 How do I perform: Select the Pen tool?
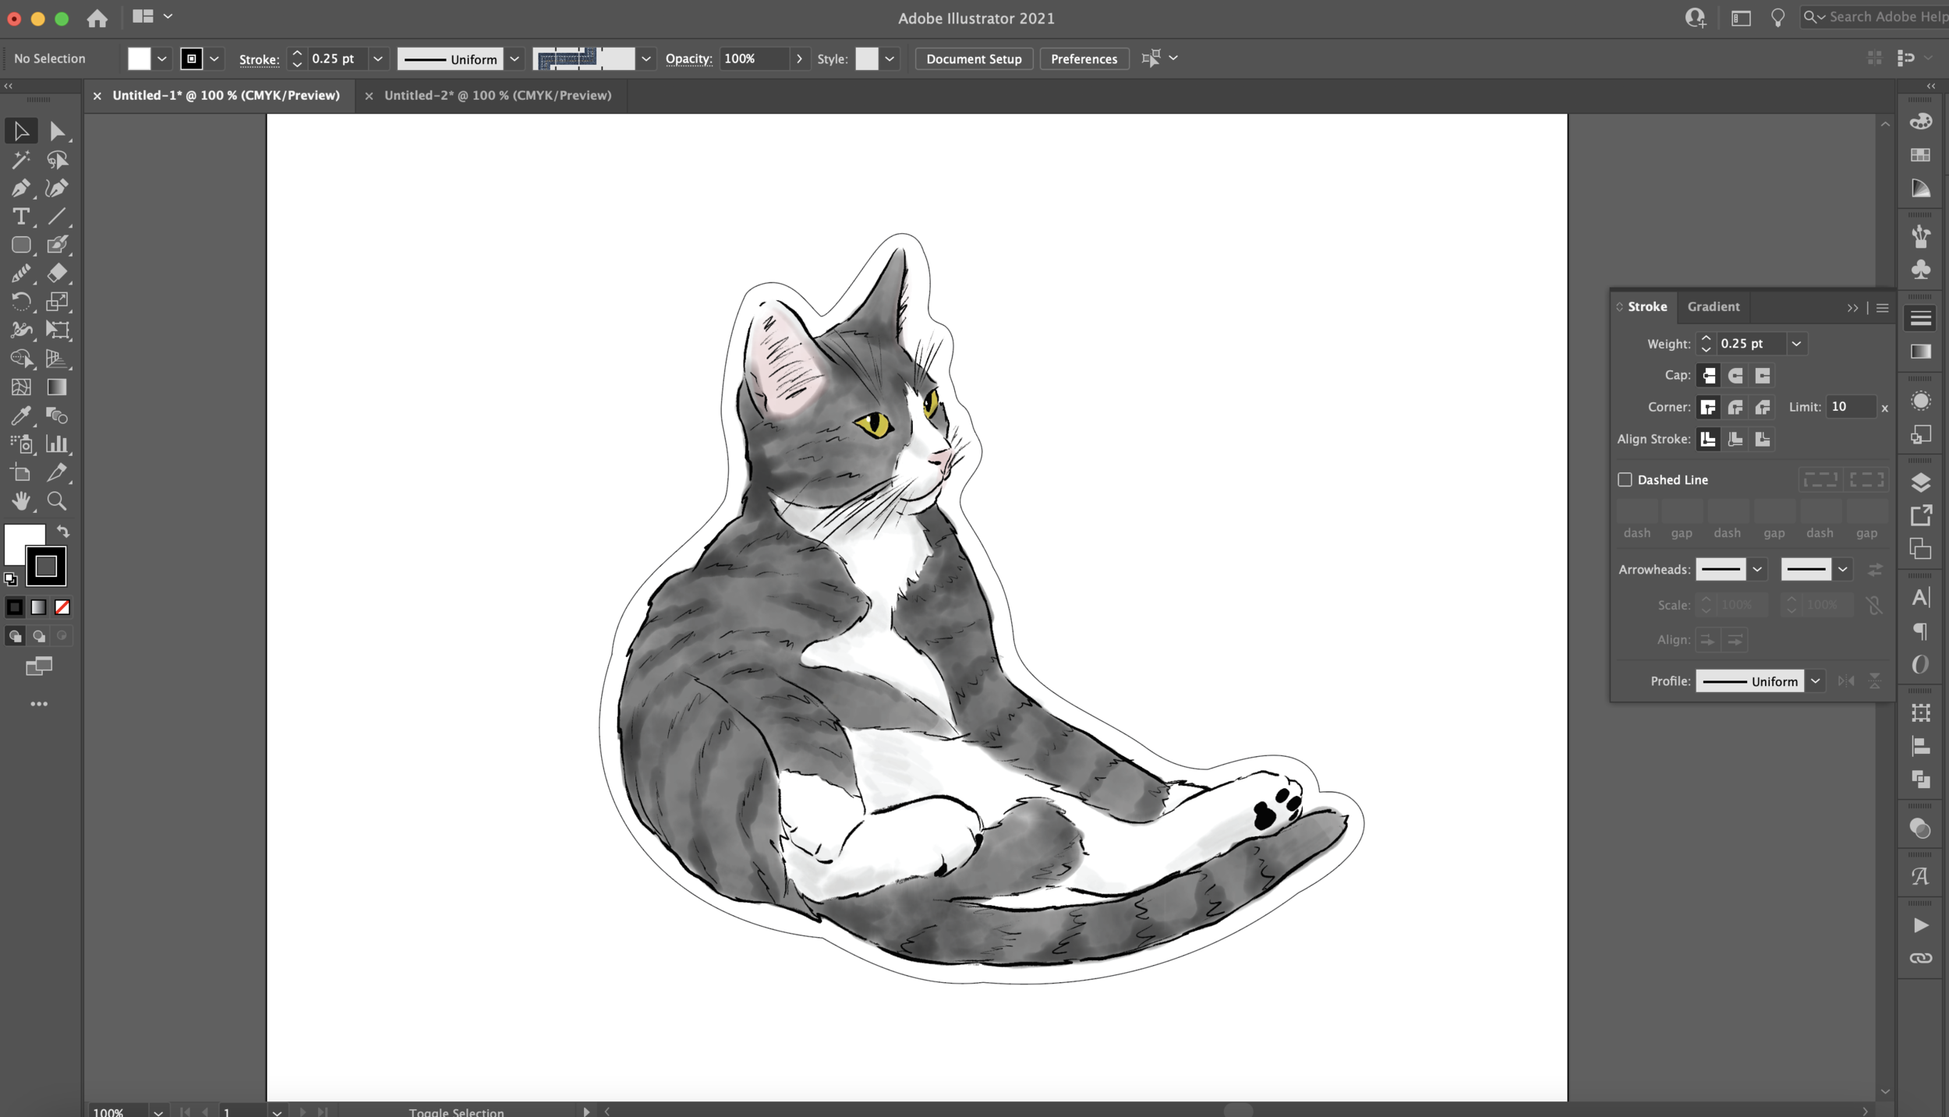20,188
